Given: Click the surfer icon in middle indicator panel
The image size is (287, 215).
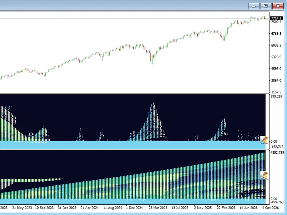Looking at the screenshot, I should coord(264,140).
